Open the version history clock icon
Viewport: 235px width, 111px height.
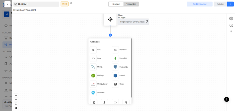click(231, 25)
